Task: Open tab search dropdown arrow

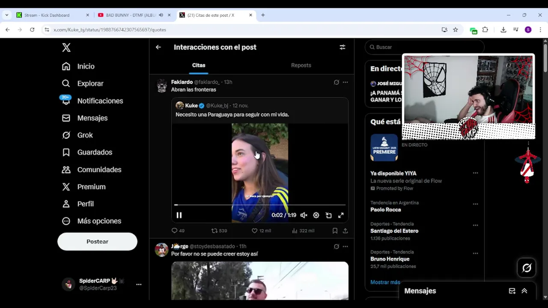Action: point(6,15)
